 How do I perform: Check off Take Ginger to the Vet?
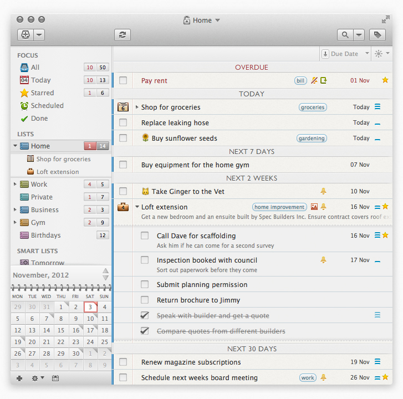point(123,191)
